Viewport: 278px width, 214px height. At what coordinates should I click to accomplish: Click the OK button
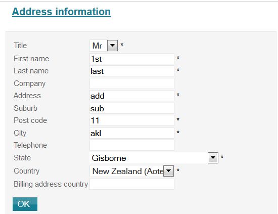[x=25, y=204]
